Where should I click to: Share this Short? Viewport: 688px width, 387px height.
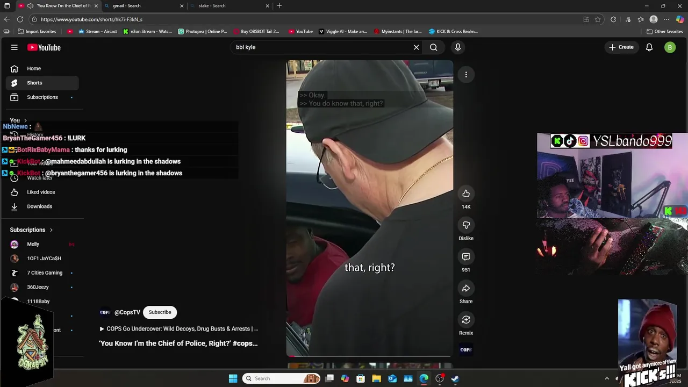pyautogui.click(x=466, y=289)
